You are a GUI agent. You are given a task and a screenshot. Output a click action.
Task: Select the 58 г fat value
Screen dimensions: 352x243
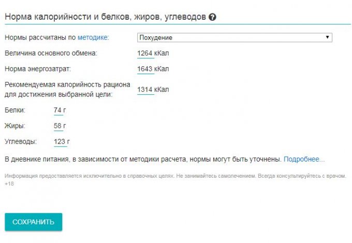point(61,125)
